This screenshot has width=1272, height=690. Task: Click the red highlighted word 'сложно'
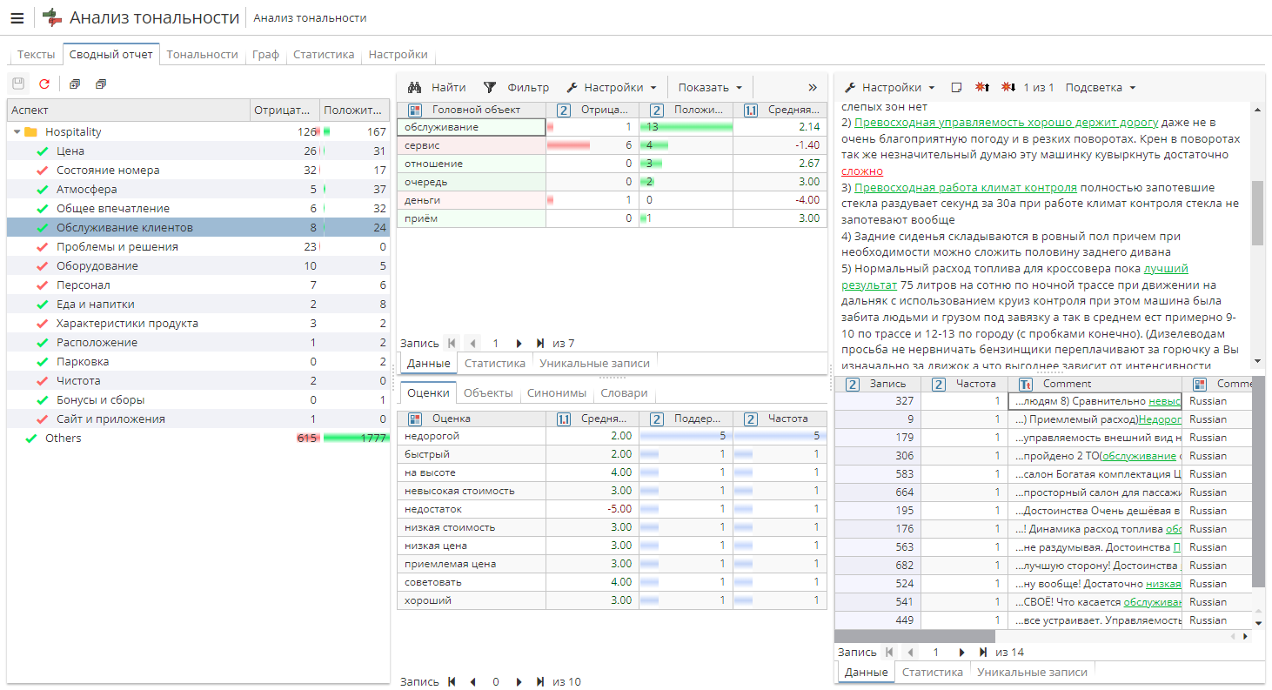[861, 171]
